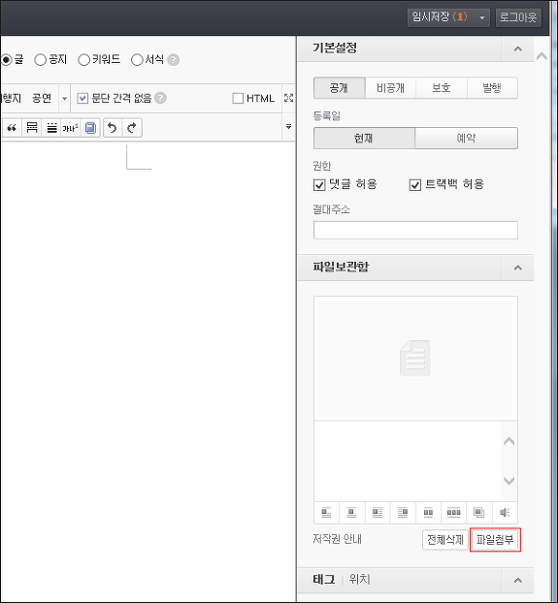Align image right with text wrap
Image resolution: width=558 pixels, height=603 pixels.
click(x=403, y=513)
